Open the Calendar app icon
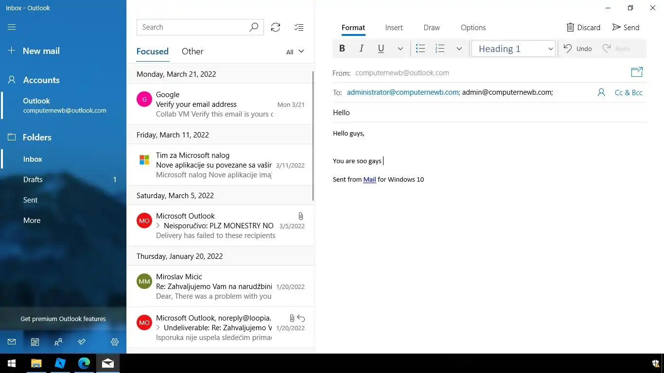This screenshot has height=373, width=664. click(x=35, y=342)
